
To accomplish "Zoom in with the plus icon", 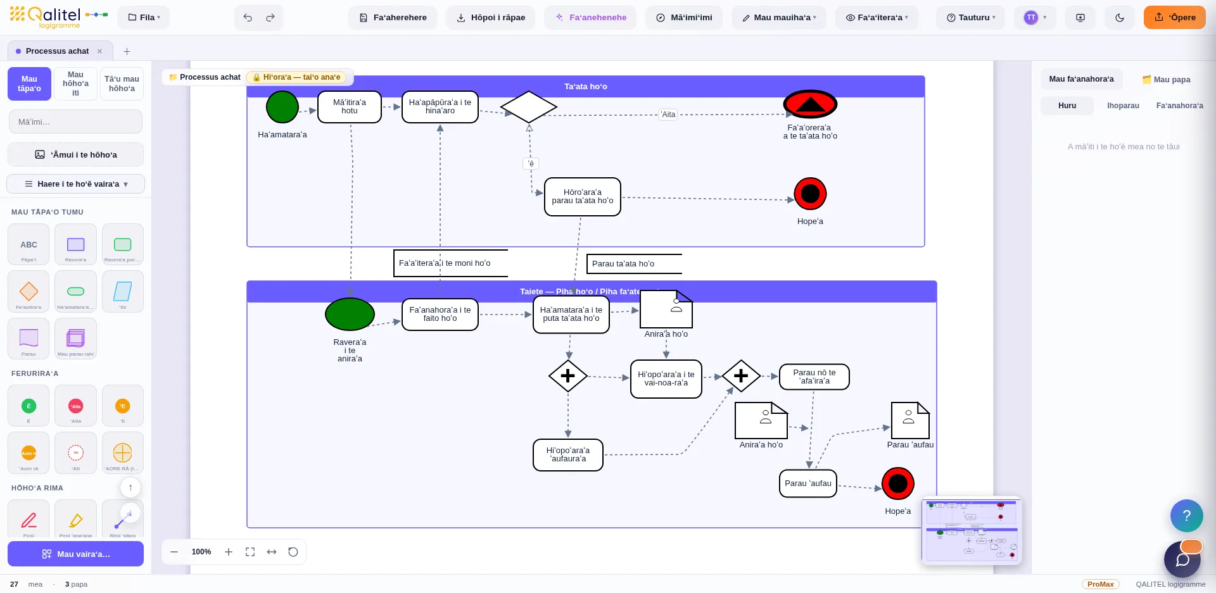I will [x=229, y=552].
